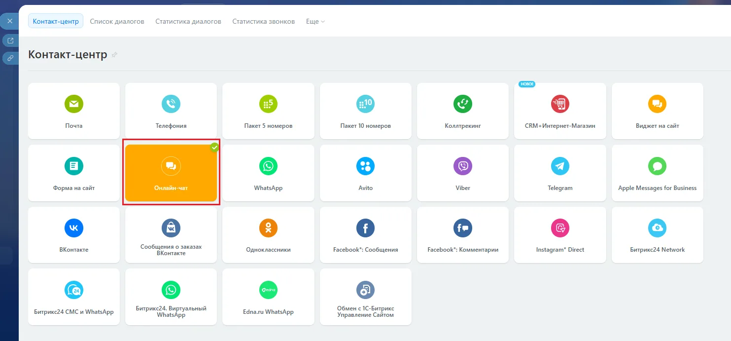731x341 pixels.
Task: Expand the Еще dropdown menu
Action: click(315, 21)
